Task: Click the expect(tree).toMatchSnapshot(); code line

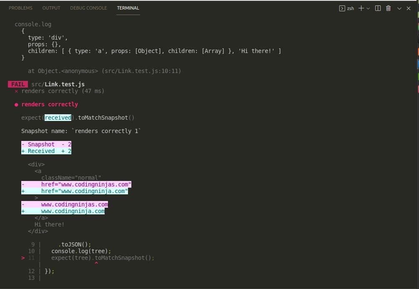Action: point(103,258)
